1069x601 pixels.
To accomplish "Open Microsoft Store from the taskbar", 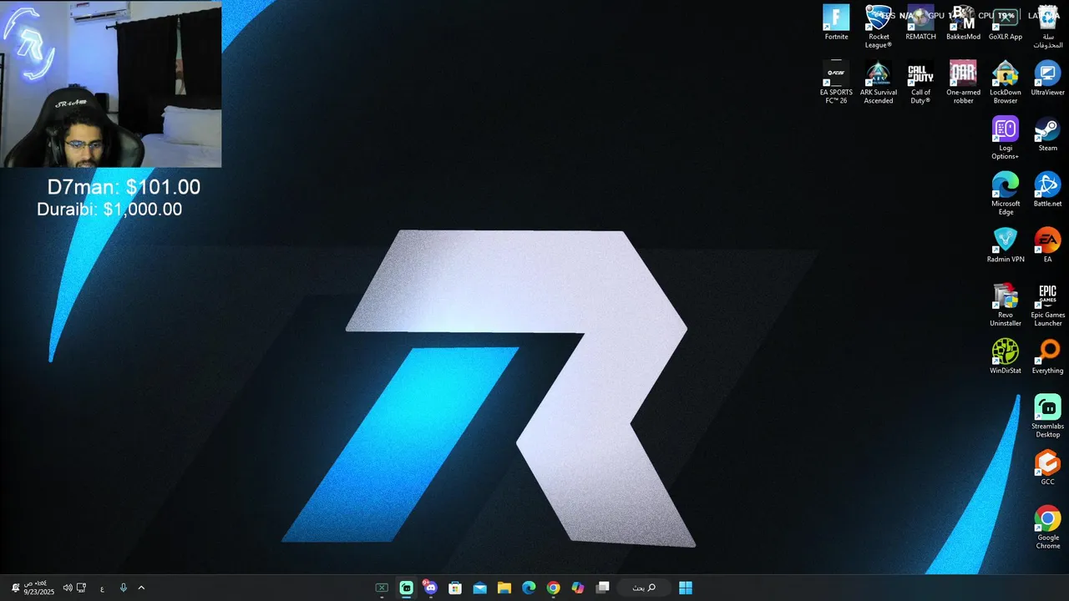I will [x=455, y=588].
